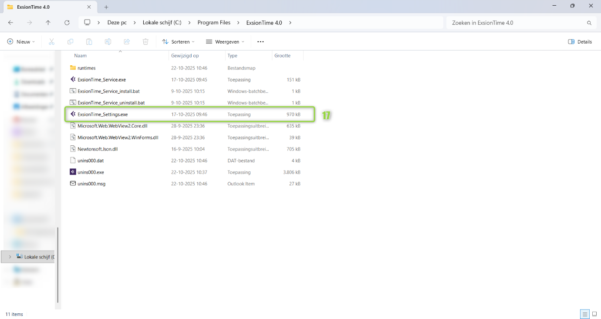Click the 16-9-2025 10:04 modified date
601x319 pixels.
[188, 149]
